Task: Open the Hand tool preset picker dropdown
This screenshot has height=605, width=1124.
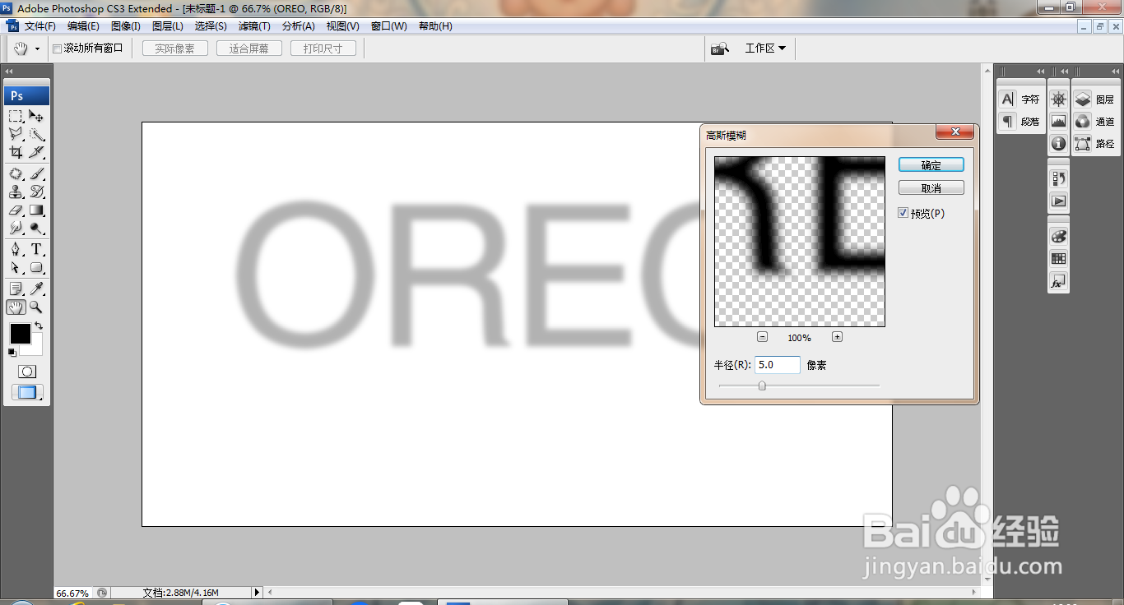Action: coord(37,49)
